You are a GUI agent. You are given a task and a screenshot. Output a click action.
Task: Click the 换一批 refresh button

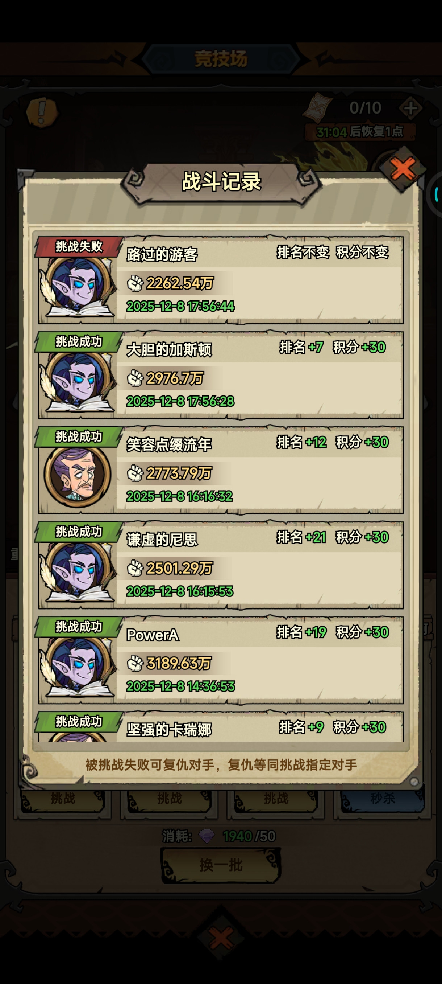point(221,865)
